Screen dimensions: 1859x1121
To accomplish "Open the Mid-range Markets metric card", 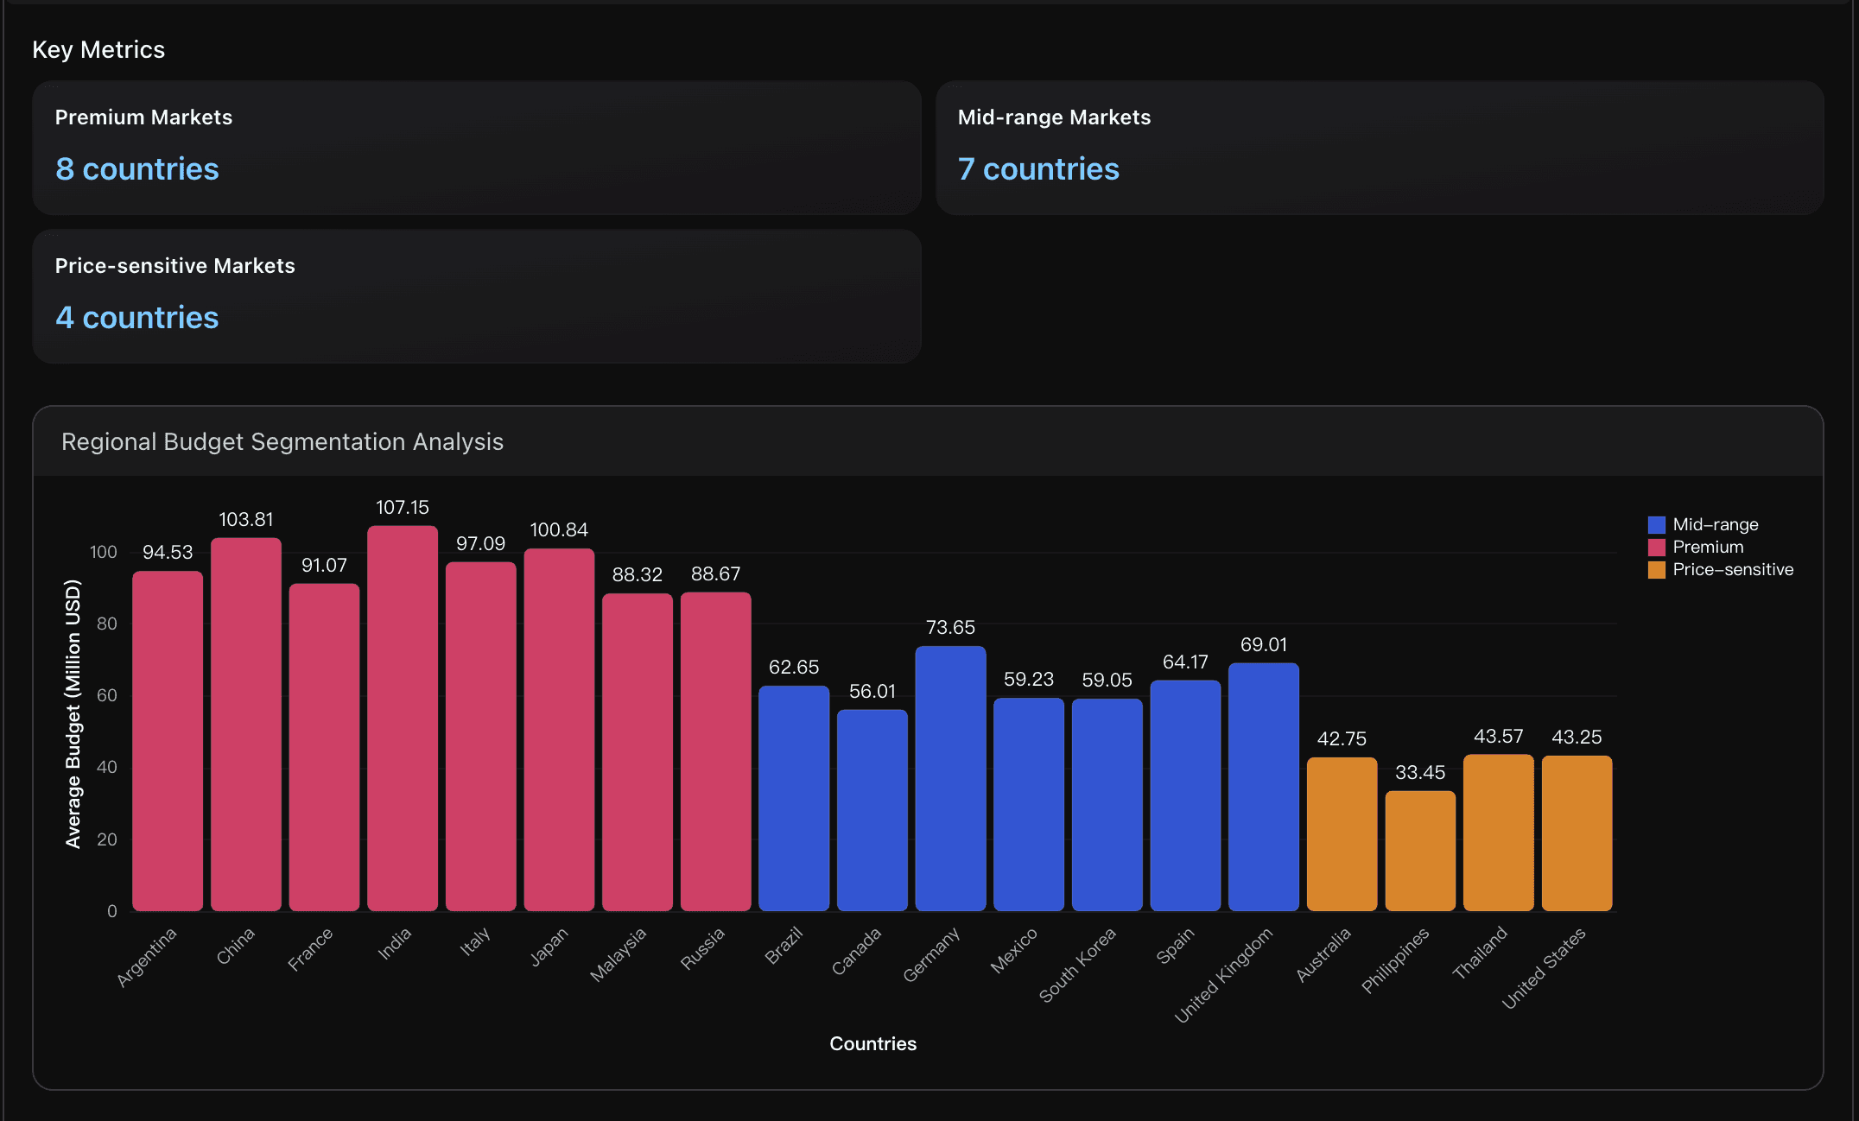I will click(x=1379, y=148).
